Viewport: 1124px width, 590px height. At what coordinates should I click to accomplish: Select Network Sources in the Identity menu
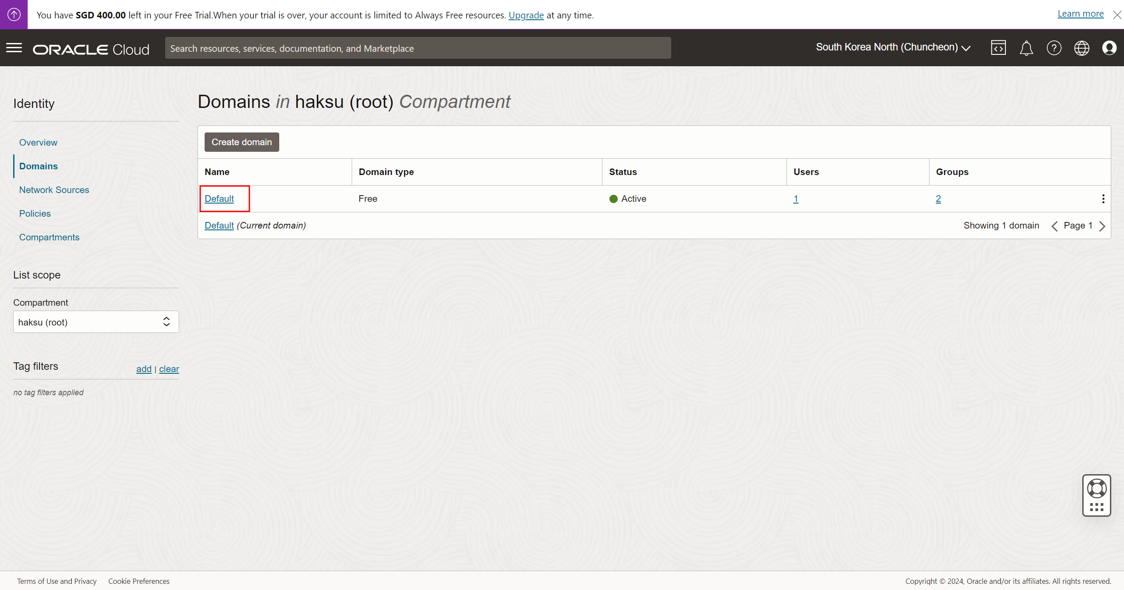click(54, 190)
